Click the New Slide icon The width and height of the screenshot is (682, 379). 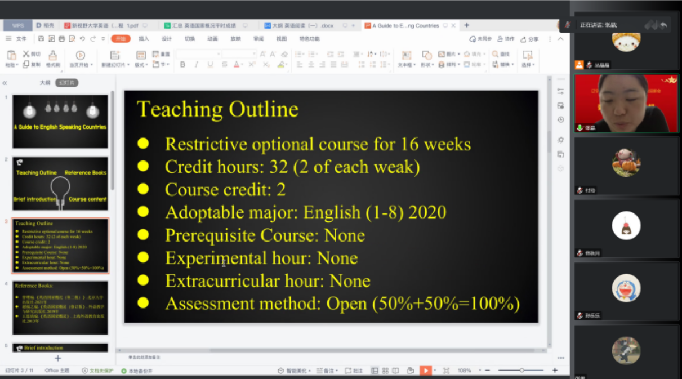point(115,55)
